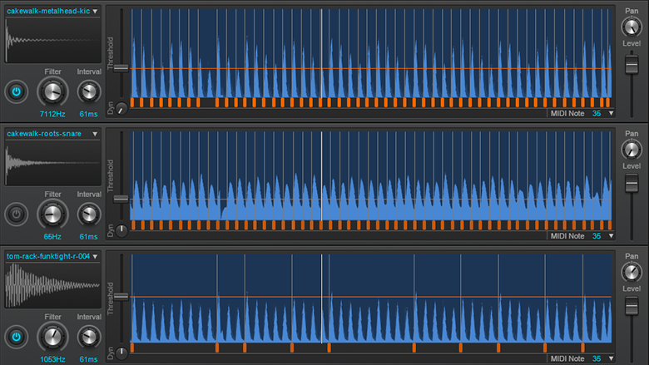Click Pan knob on tom track
649x365 pixels.
click(632, 273)
